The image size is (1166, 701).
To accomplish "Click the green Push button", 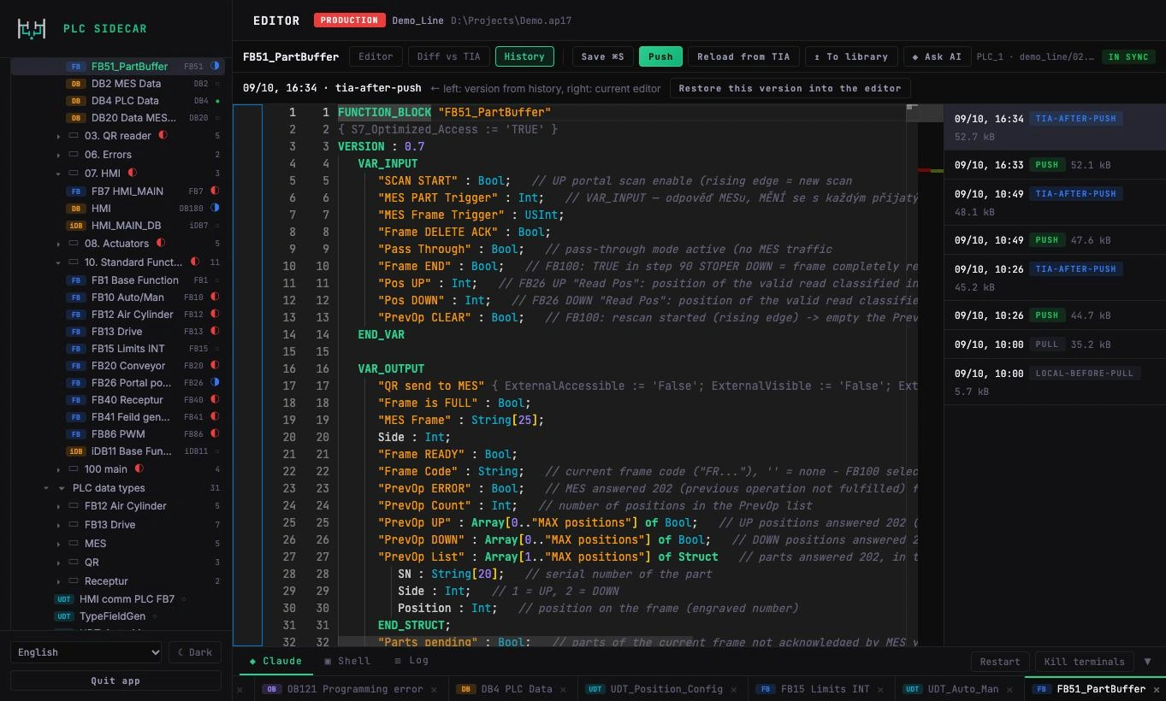I will pos(660,56).
